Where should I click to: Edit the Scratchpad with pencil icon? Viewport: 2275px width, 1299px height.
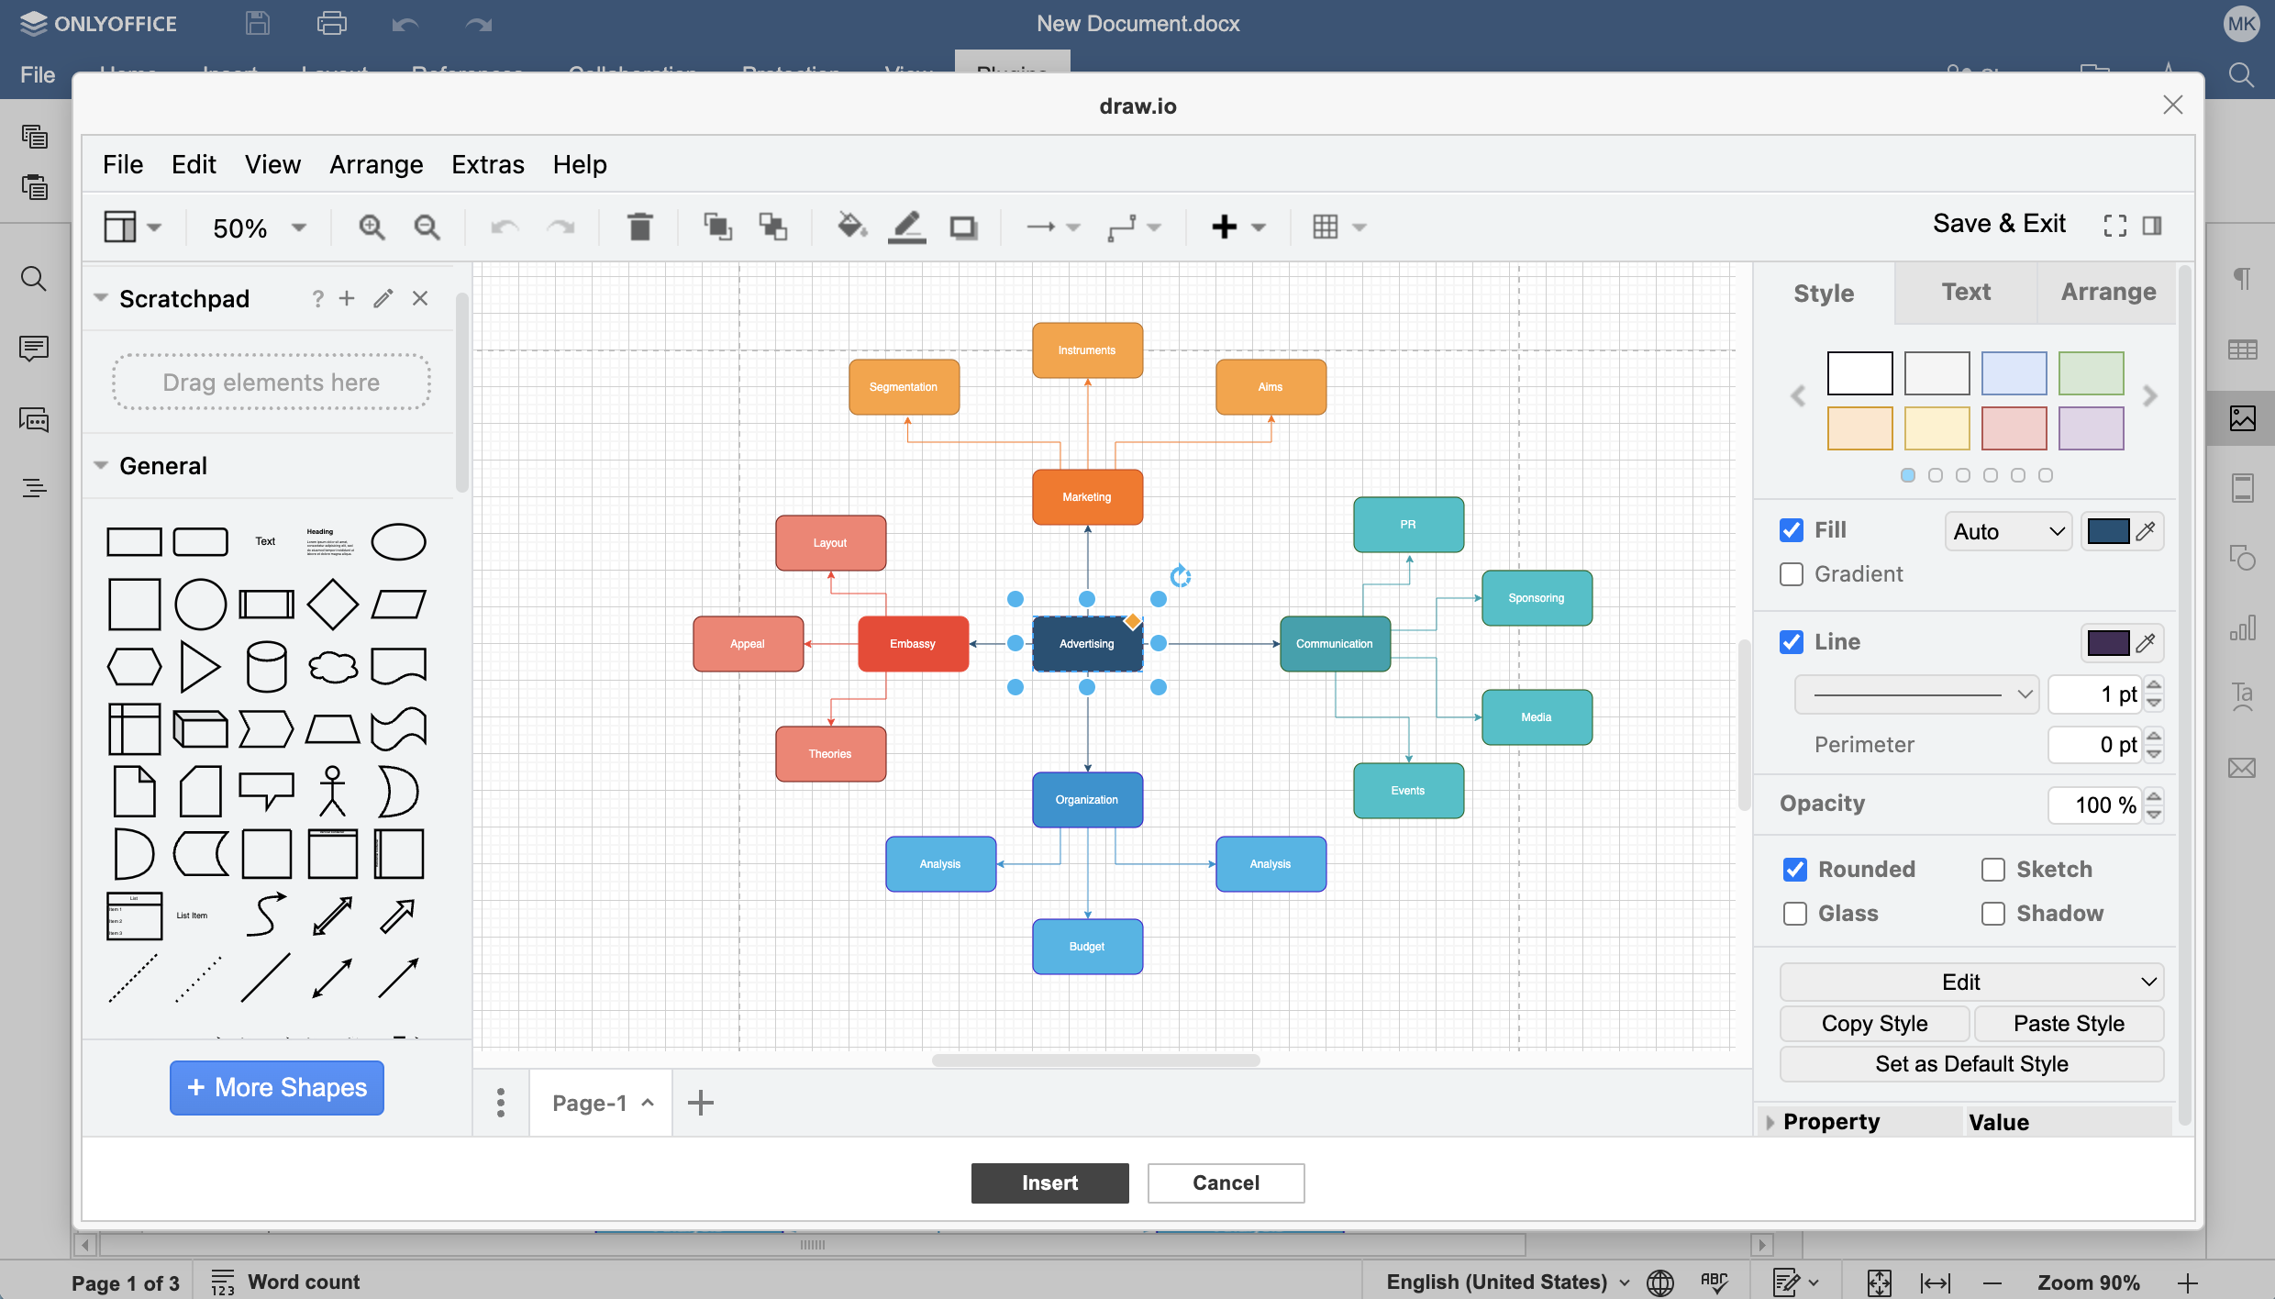click(x=383, y=298)
